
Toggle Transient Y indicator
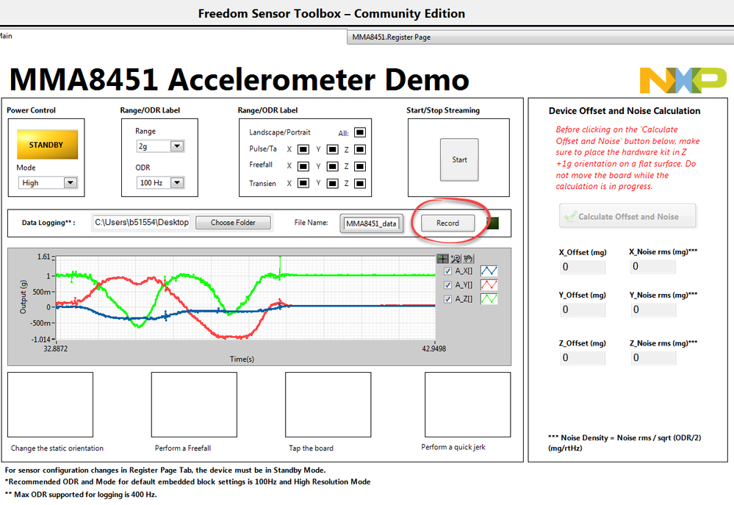pos(332,183)
